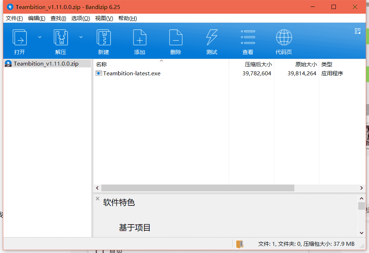This screenshot has height=253, width=369.
Task: Click the comment panel vertical scrollbar thumb
Action: (361, 206)
